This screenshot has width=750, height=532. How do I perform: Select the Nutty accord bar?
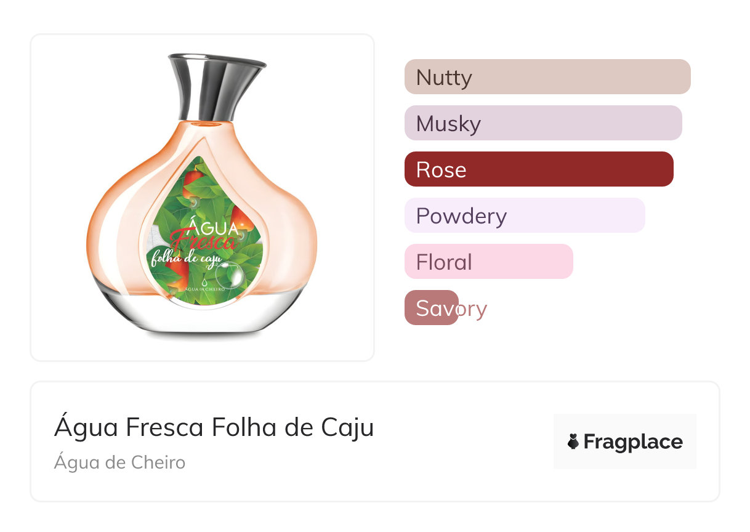[547, 77]
